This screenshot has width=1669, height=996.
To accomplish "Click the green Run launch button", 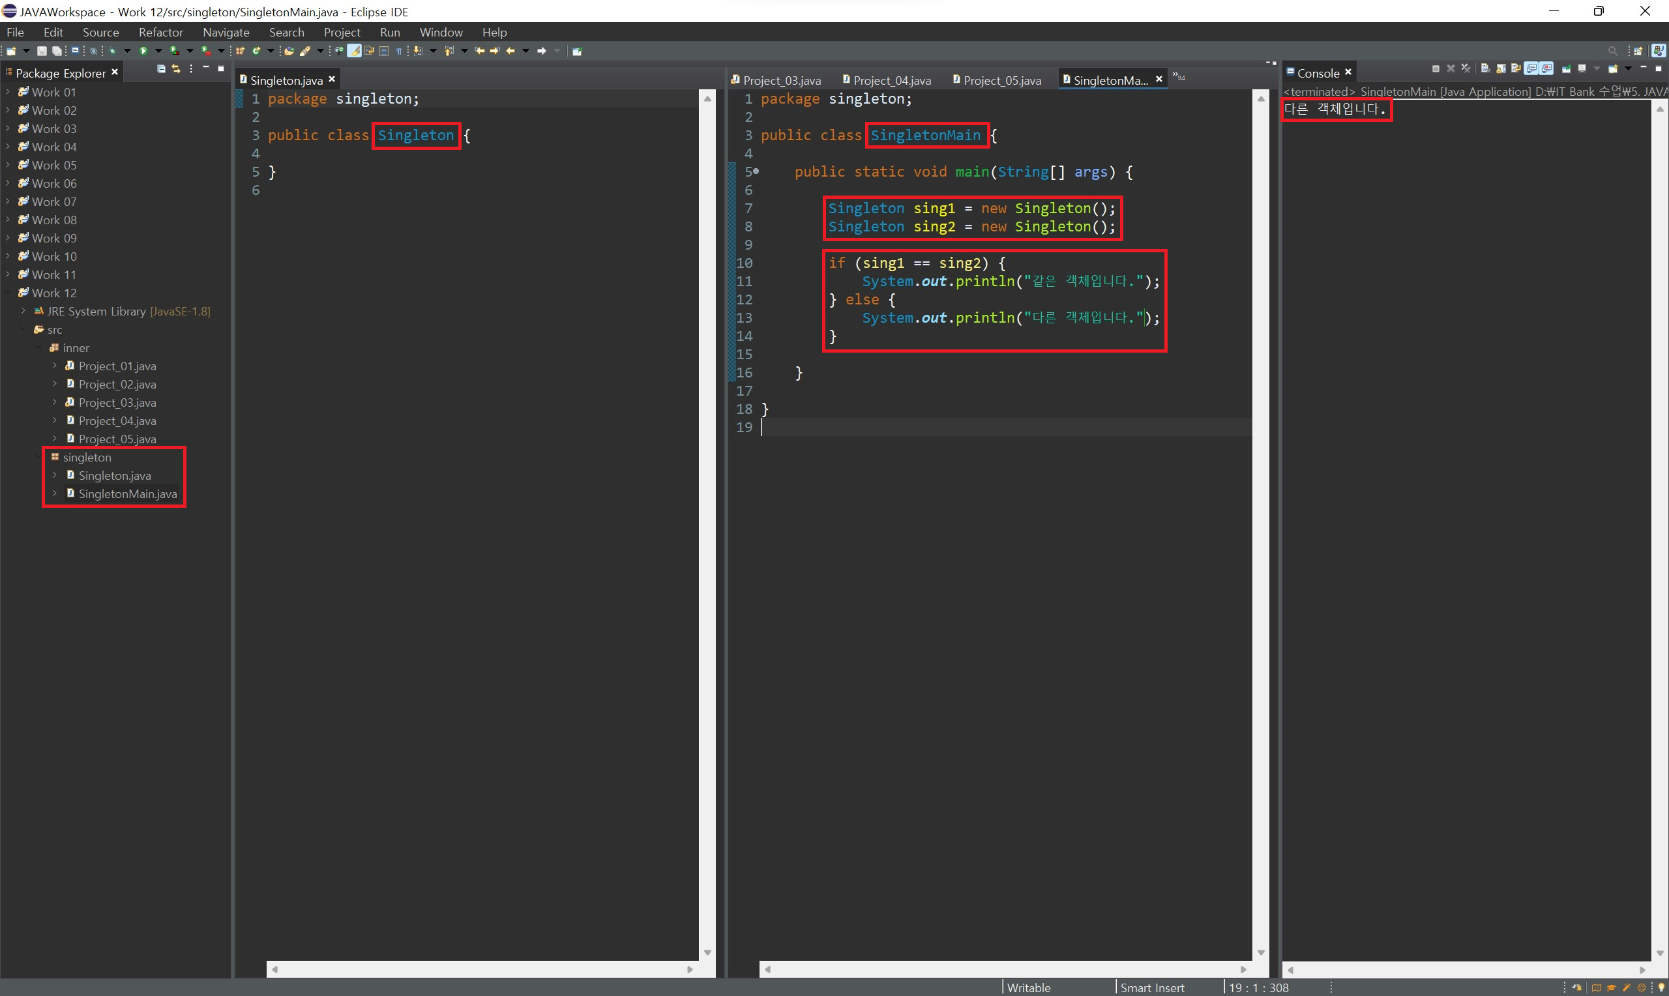I will (143, 51).
